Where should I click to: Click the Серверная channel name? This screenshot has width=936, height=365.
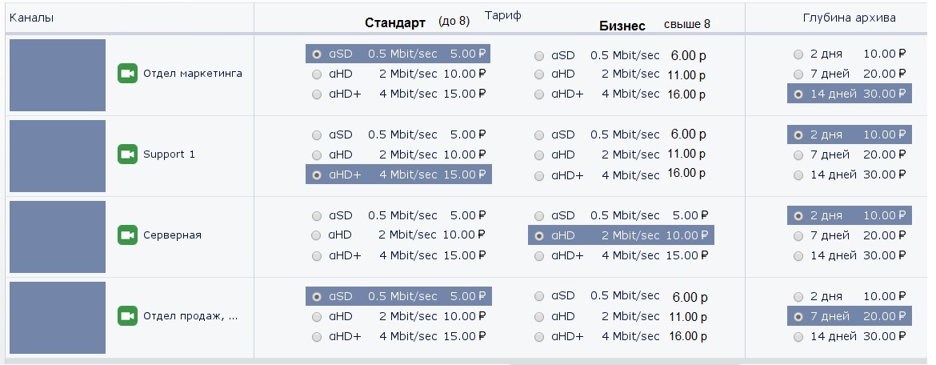[x=172, y=235]
